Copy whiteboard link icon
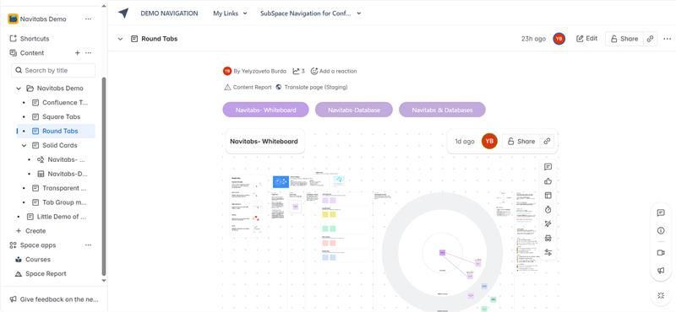The height and width of the screenshot is (312, 676). coord(547,141)
